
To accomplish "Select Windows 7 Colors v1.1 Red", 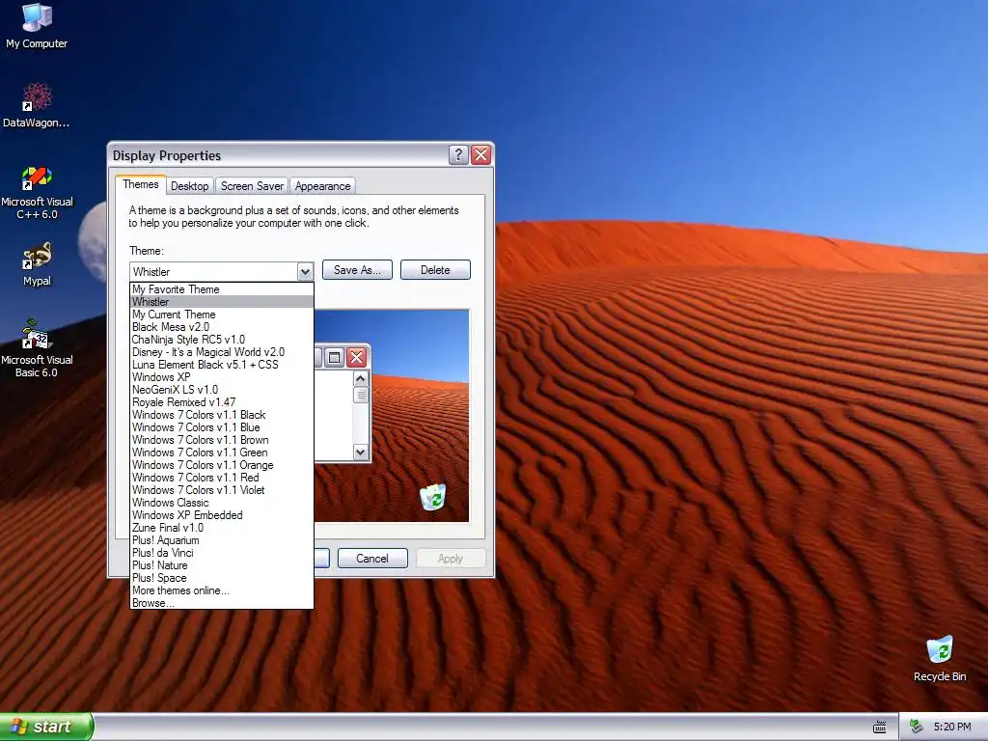I will tap(222, 478).
